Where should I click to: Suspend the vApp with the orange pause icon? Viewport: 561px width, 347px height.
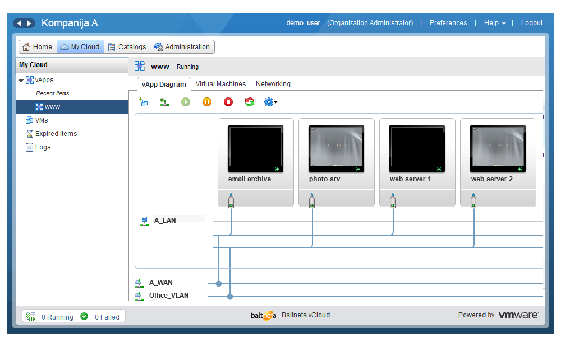tap(207, 102)
